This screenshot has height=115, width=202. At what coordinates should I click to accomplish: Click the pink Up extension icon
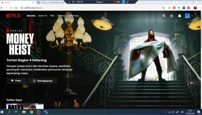pos(189,8)
